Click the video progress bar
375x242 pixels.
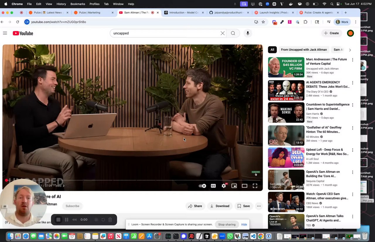[x=132, y=180]
